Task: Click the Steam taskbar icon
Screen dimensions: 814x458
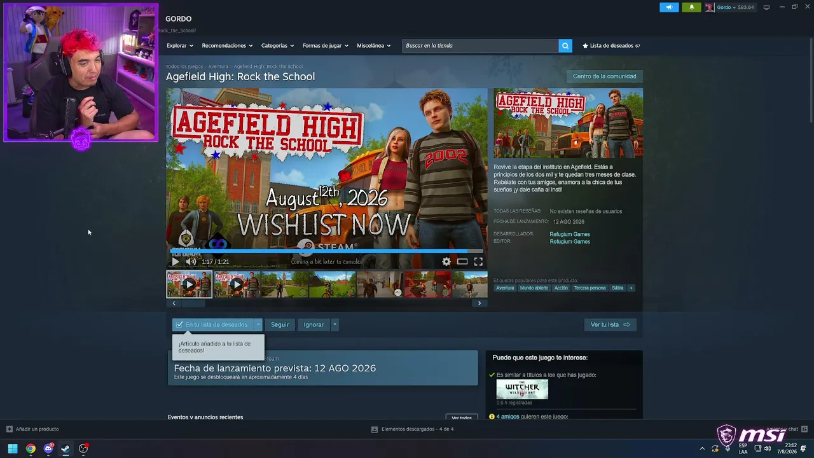Action: [66, 449]
